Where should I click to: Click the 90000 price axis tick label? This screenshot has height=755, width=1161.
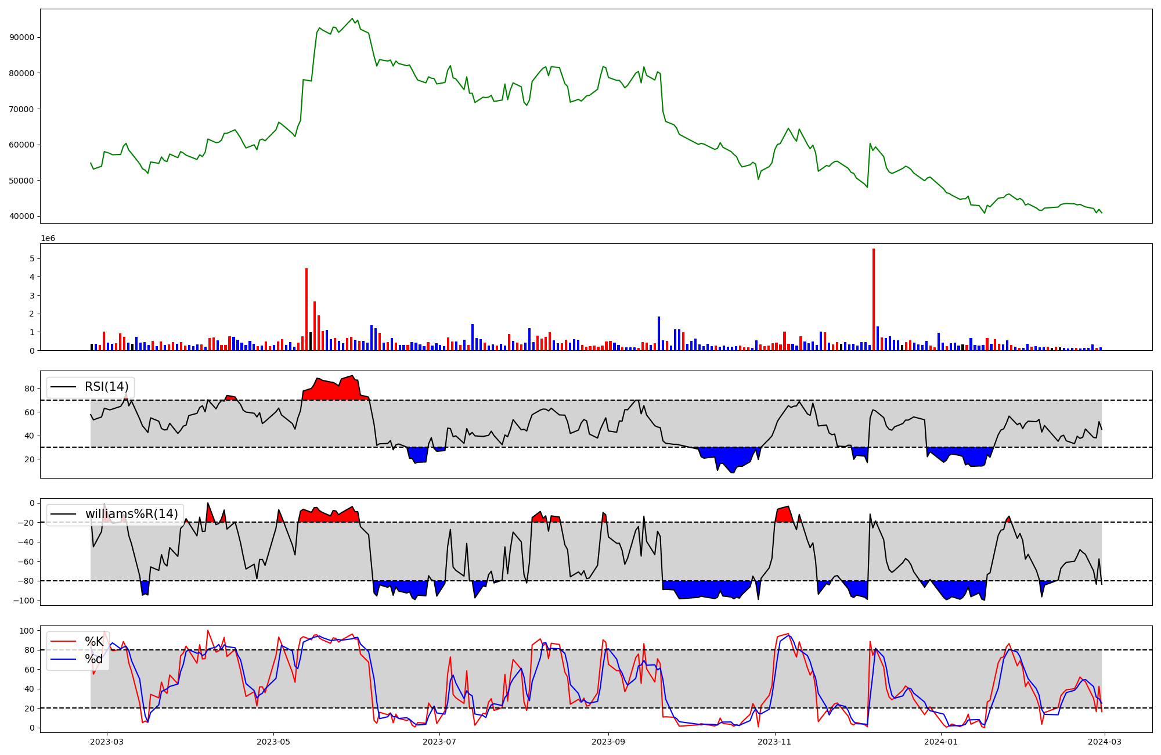[x=22, y=37]
